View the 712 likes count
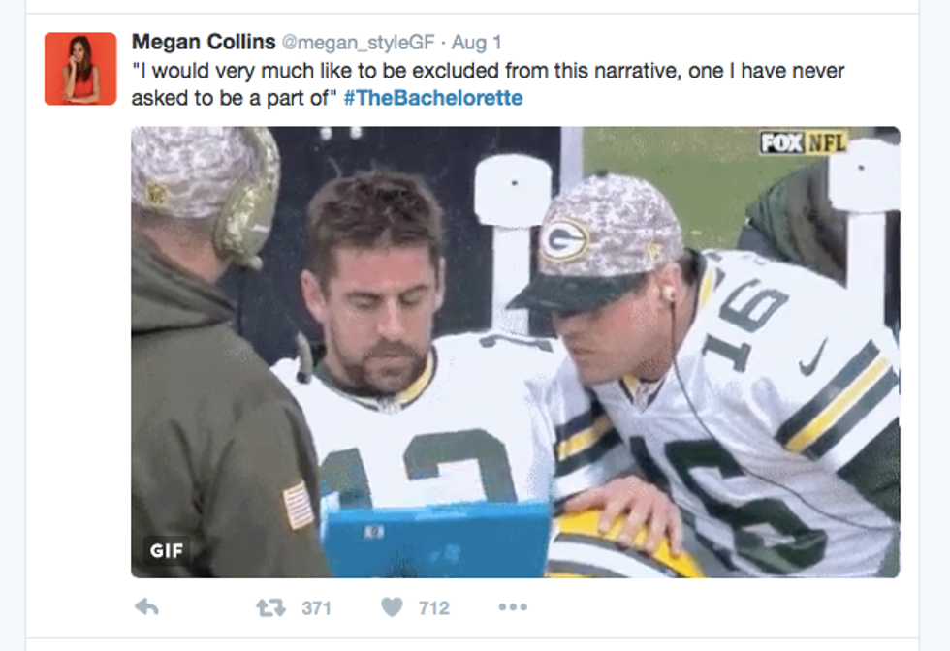950x651 pixels. (x=434, y=608)
